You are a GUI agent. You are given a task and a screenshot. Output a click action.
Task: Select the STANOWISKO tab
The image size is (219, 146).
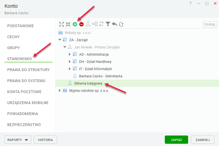coord(19,59)
